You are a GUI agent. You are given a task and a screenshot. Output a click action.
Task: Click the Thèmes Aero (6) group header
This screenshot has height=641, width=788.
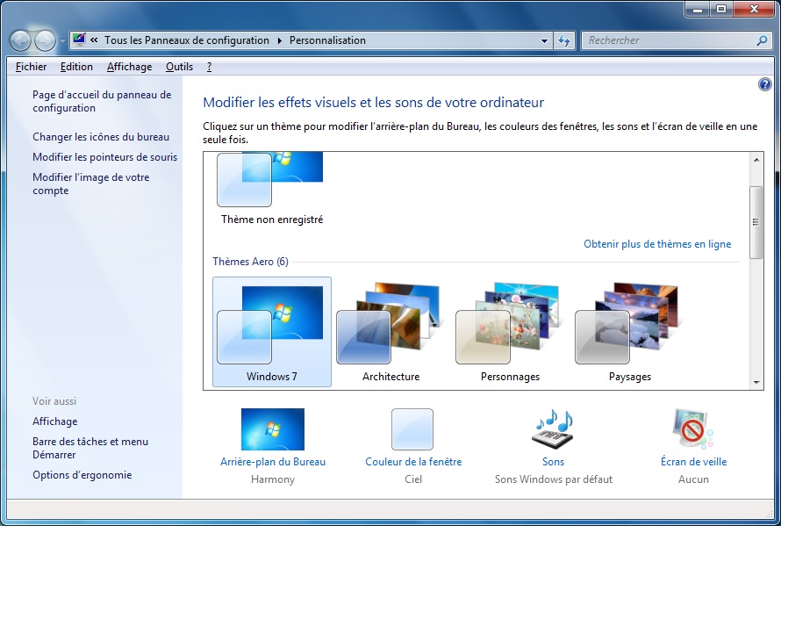[x=250, y=262]
